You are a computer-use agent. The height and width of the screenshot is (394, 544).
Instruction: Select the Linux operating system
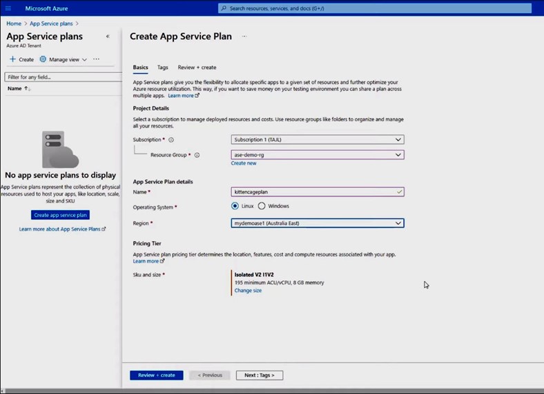pyautogui.click(x=235, y=206)
